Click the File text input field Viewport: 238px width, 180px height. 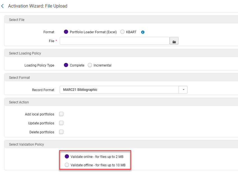click(114, 41)
